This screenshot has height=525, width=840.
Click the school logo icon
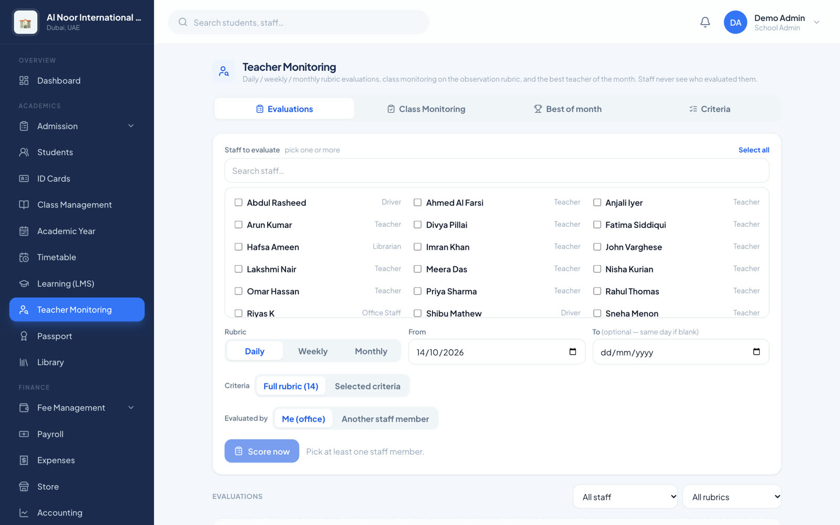(x=25, y=22)
